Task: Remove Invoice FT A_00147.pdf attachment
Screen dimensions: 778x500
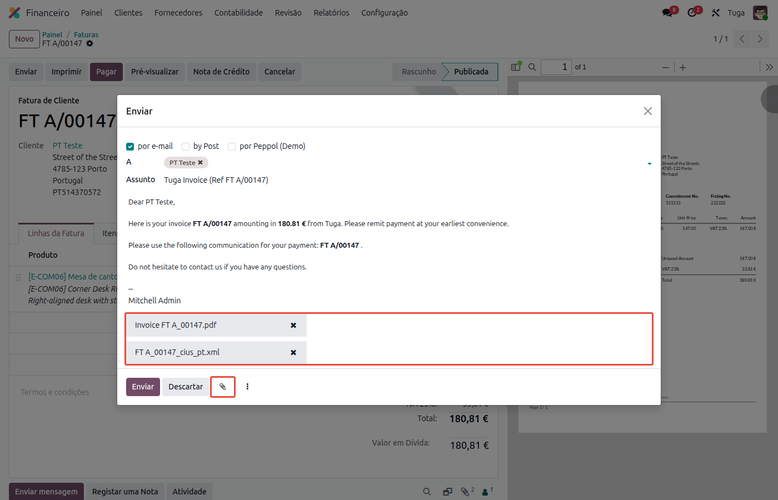Action: [x=293, y=326]
